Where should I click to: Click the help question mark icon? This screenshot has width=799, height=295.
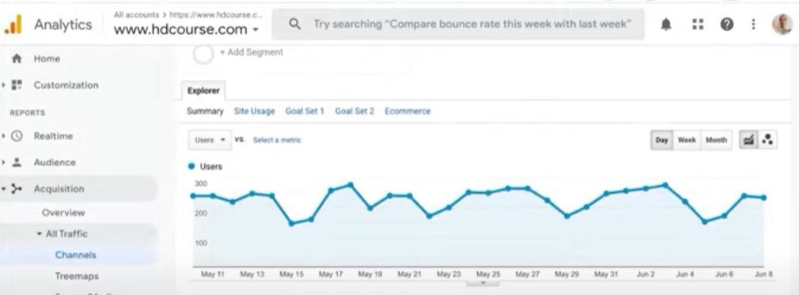tap(727, 24)
